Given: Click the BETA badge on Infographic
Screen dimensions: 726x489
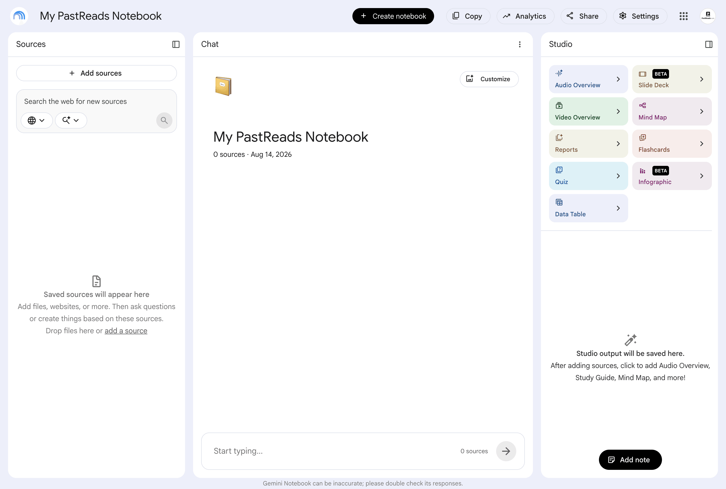Looking at the screenshot, I should (660, 171).
